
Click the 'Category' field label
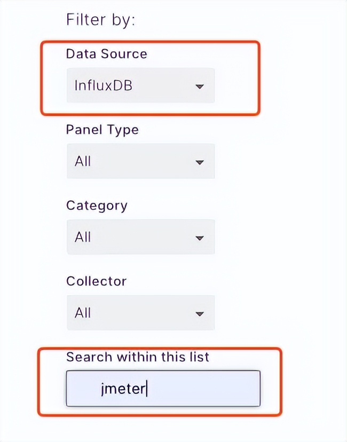click(x=97, y=206)
